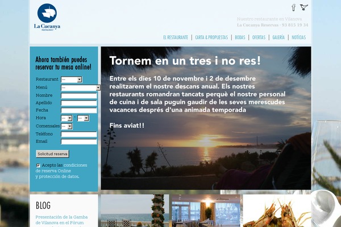This screenshot has height=227, width=341.
Task: Open Carta & Propuestas menu
Action: point(211,37)
